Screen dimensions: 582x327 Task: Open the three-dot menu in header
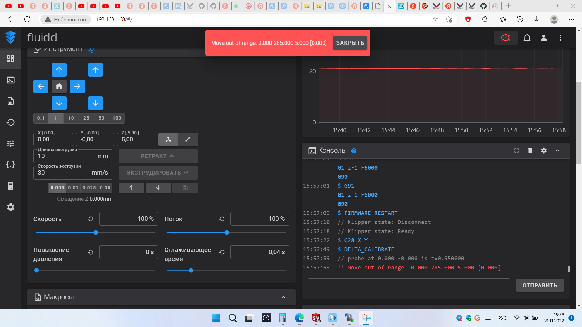pos(560,38)
